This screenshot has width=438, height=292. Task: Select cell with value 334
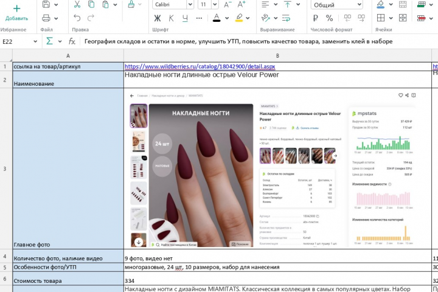(277, 279)
